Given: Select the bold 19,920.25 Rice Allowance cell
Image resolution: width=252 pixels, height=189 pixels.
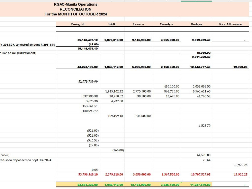Looking at the screenshot, I should 240,67.
